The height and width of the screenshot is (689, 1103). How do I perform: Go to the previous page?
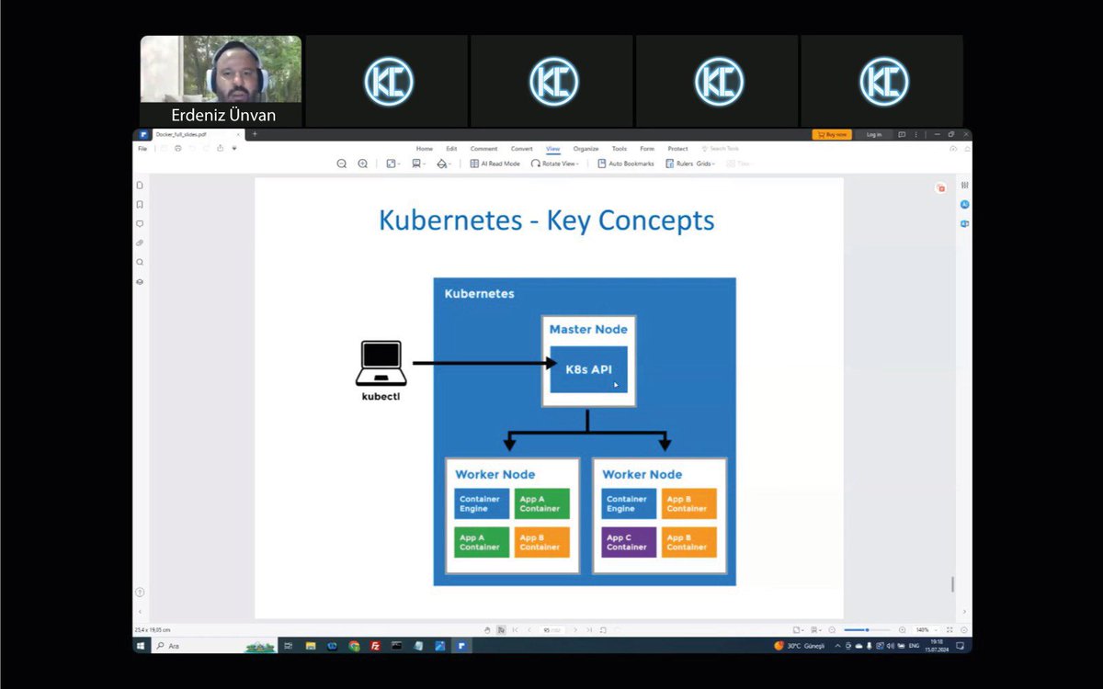tap(529, 629)
